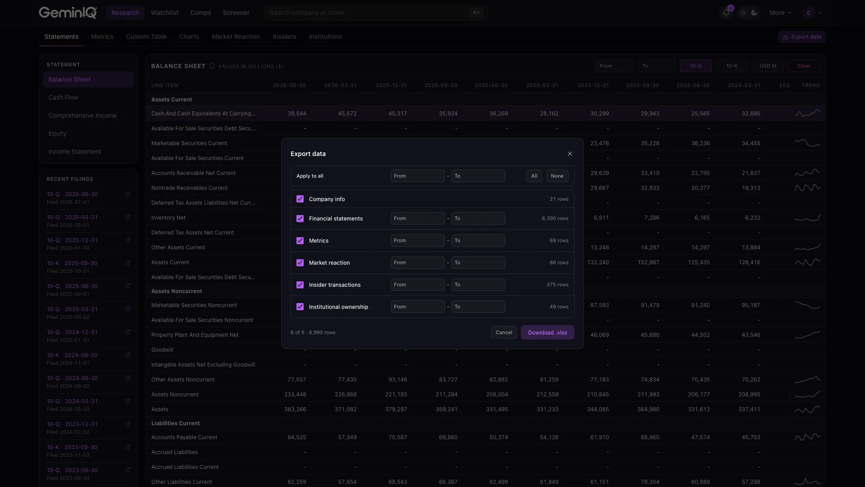865x487 pixels.
Task: Open external link for 10-Q 2026-03-31 filing
Action: tap(128, 217)
